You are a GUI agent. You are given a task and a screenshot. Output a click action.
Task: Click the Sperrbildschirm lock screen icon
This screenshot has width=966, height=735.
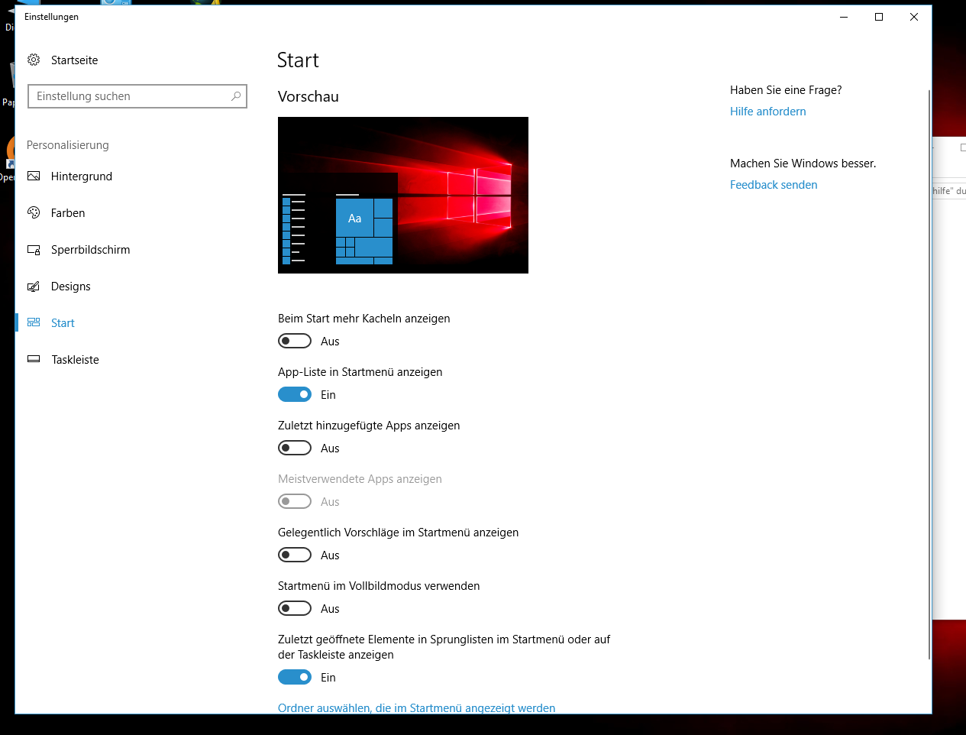pyautogui.click(x=34, y=249)
